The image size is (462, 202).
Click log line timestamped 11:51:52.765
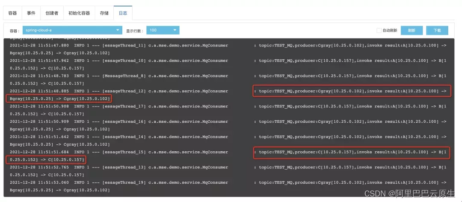tap(228, 171)
